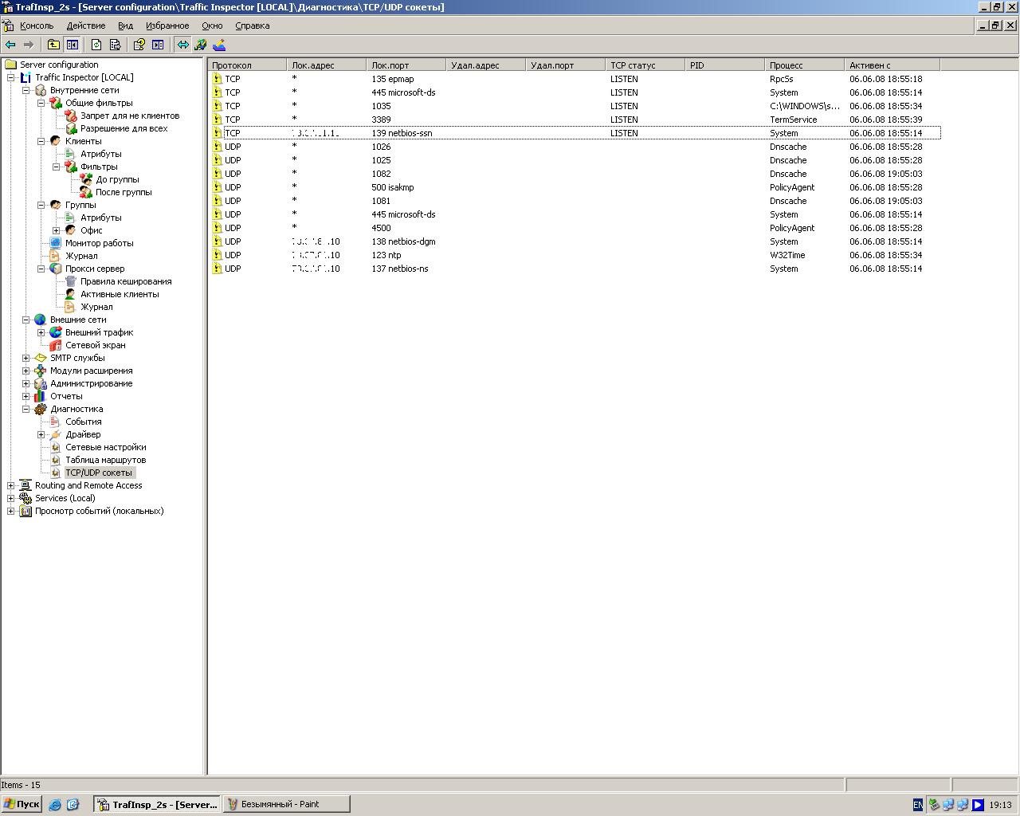This screenshot has height=816, width=1020.
Task: Click the Монитор работы icon
Action: (x=56, y=243)
